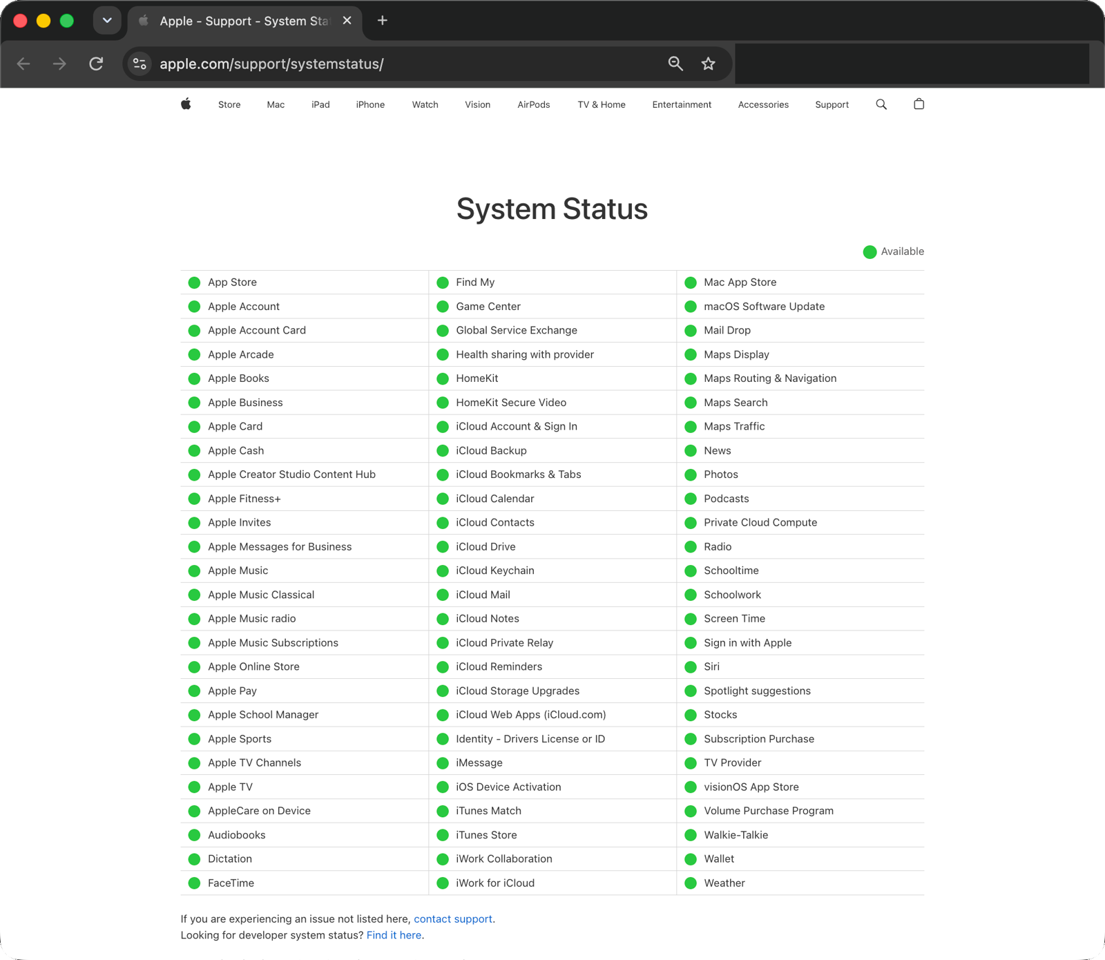
Task: Select the 'Global Service Exchange' text
Action: click(x=517, y=331)
